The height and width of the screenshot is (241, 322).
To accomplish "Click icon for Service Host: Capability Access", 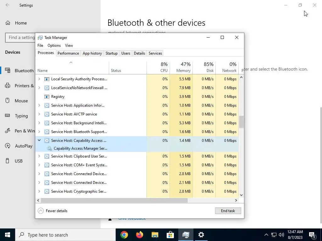I will coord(47,141).
